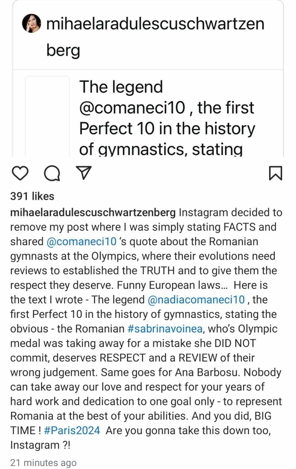Open the #Paris2024 hashtag

pos(72,430)
